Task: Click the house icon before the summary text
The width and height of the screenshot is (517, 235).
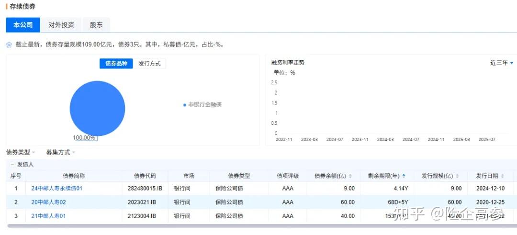Action: (9, 45)
